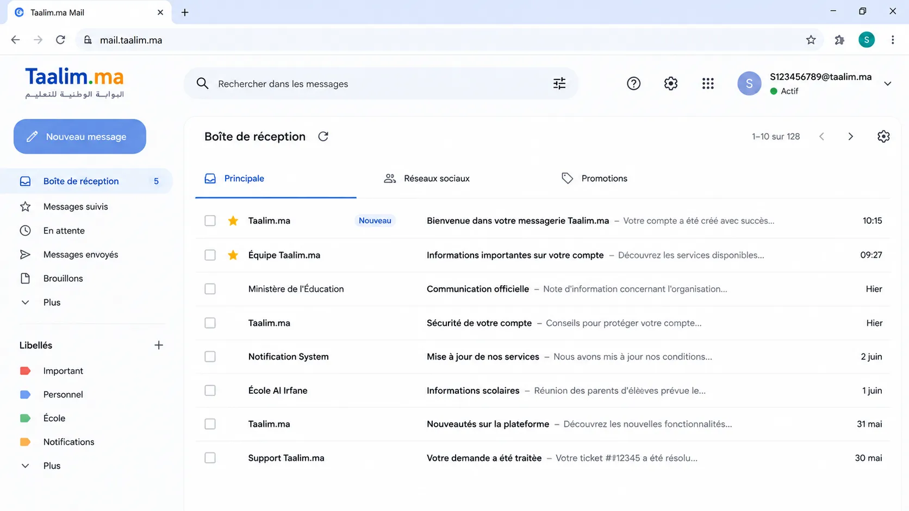Open the browser extensions puzzle icon
Screen dimensions: 909x511
[x=839, y=40]
